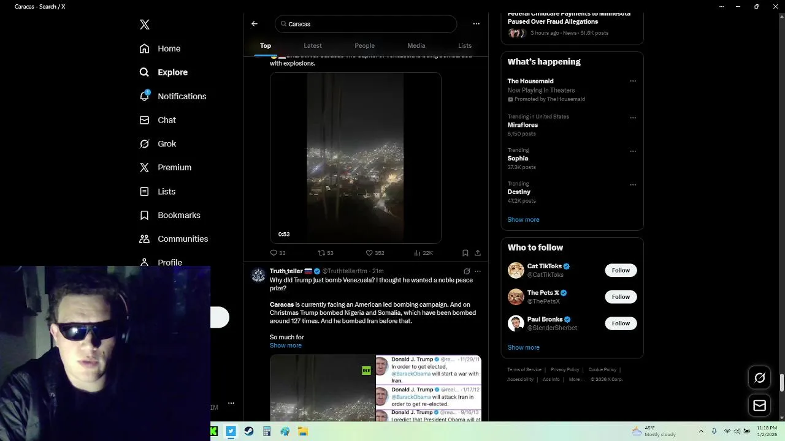This screenshot has height=441, width=785.
Task: Open the Terms of Service link
Action: click(x=524, y=369)
